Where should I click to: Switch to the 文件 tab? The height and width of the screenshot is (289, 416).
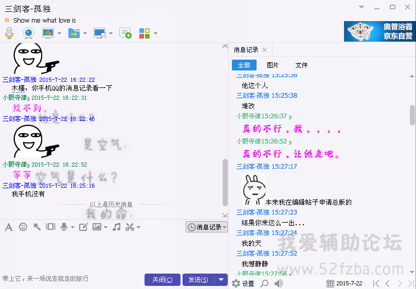click(301, 65)
